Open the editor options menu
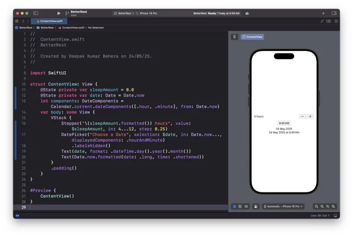The height and width of the screenshot is (236, 353). (329, 21)
